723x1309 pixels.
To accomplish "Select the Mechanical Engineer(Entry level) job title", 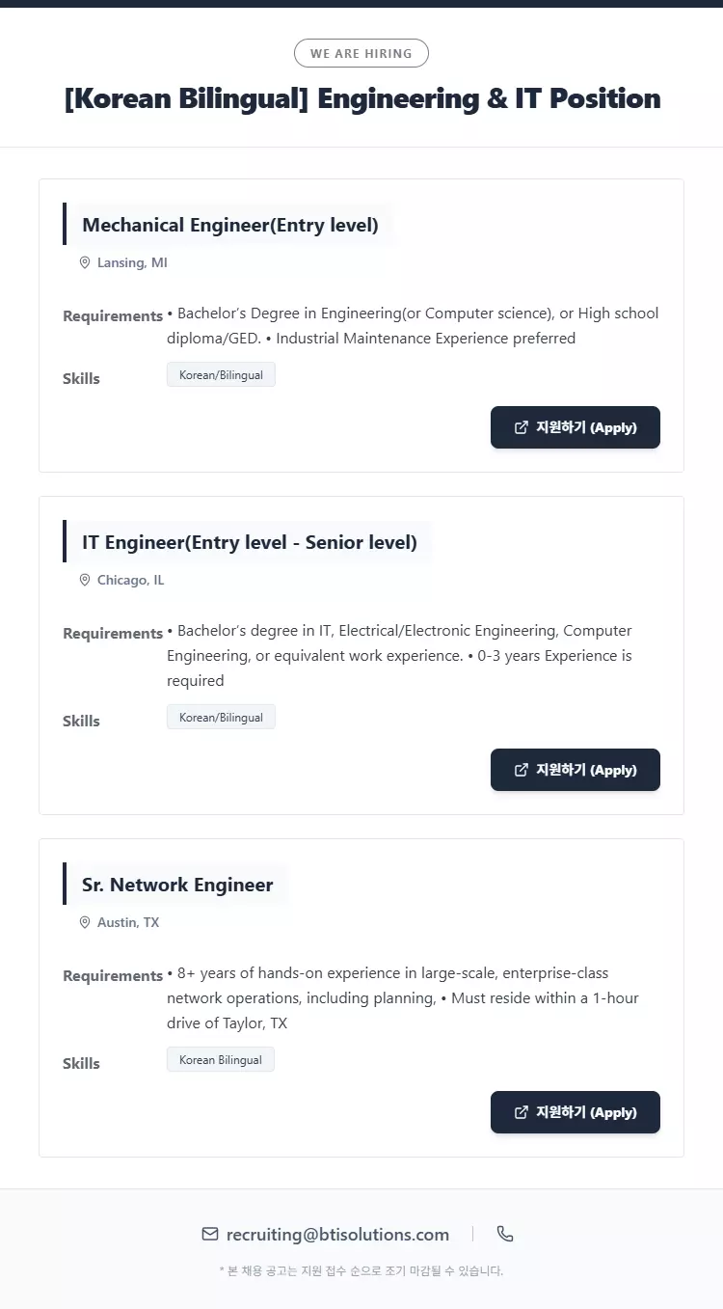I will 230,225.
